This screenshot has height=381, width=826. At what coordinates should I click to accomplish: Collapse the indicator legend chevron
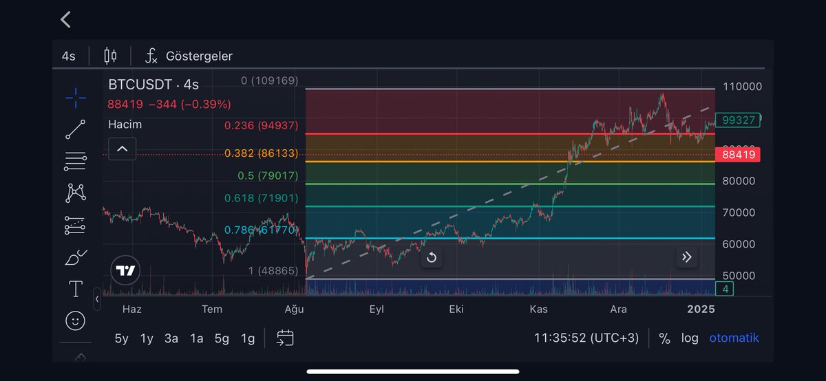122,149
